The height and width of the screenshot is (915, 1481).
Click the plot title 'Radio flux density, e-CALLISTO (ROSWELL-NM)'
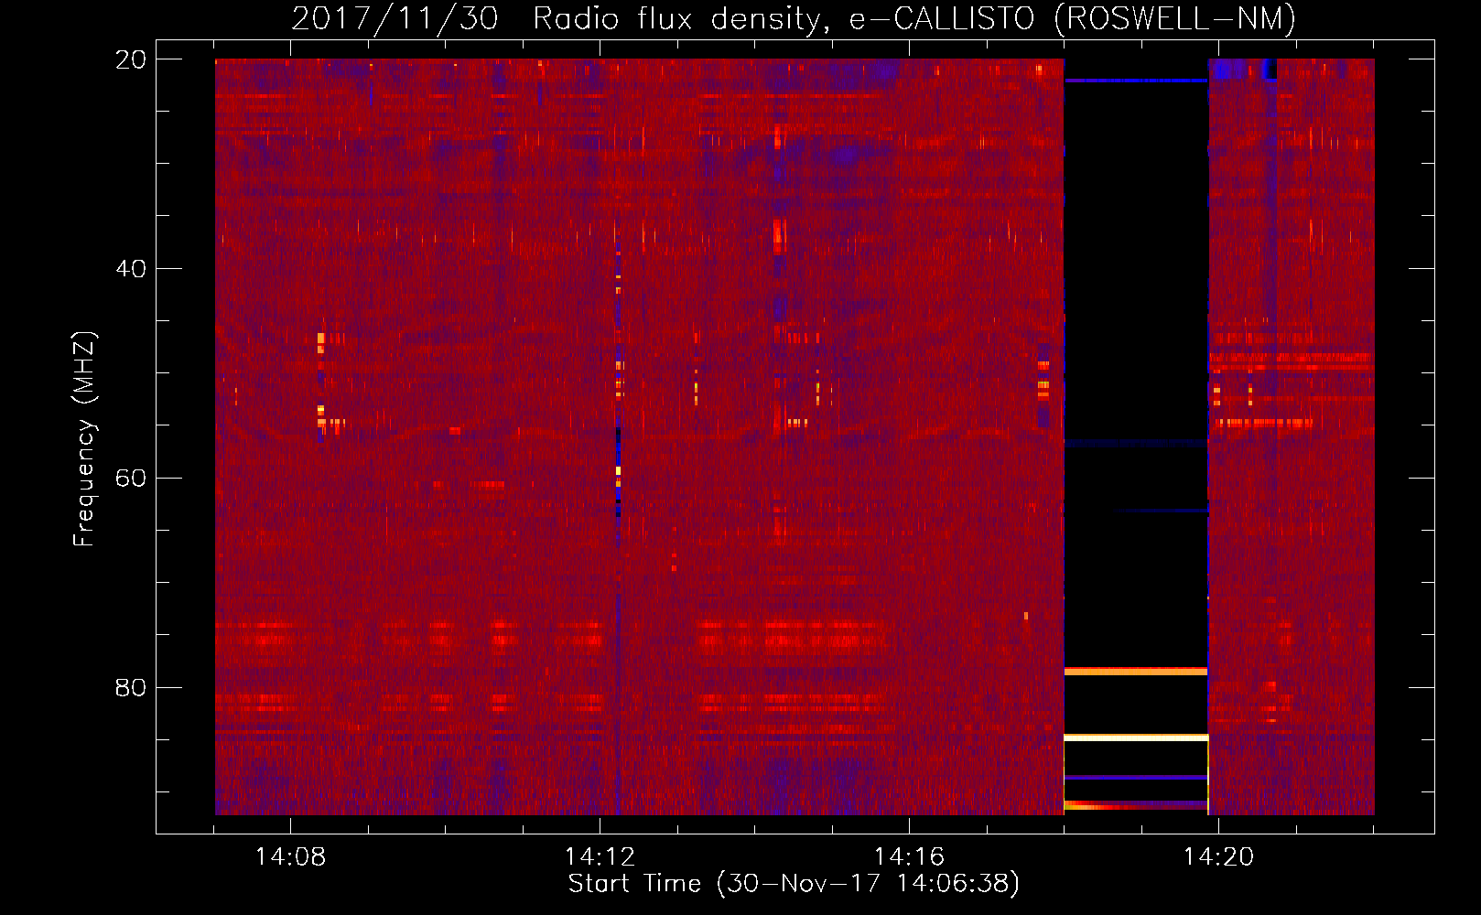(x=914, y=18)
